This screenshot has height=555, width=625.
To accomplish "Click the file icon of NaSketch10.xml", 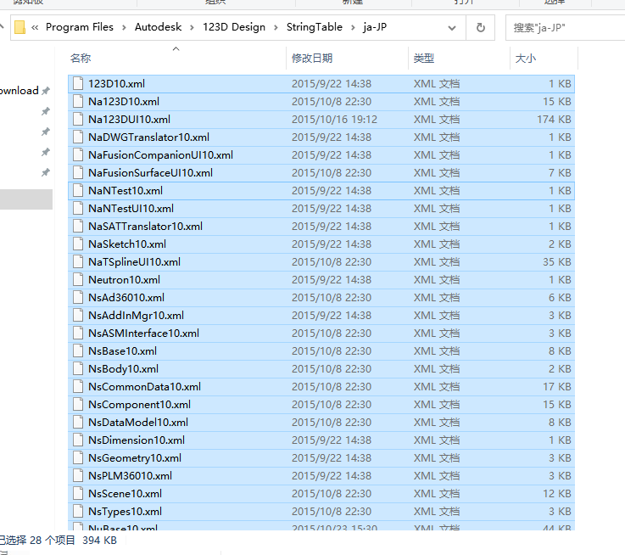I will (78, 244).
